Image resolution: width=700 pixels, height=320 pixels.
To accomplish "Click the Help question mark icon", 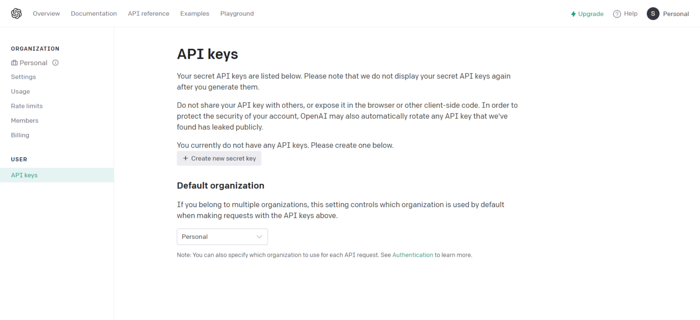I will [x=617, y=14].
